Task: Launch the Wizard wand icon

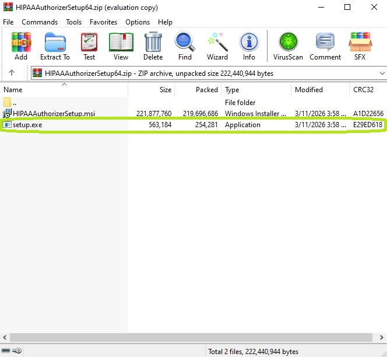Action: coord(217,42)
